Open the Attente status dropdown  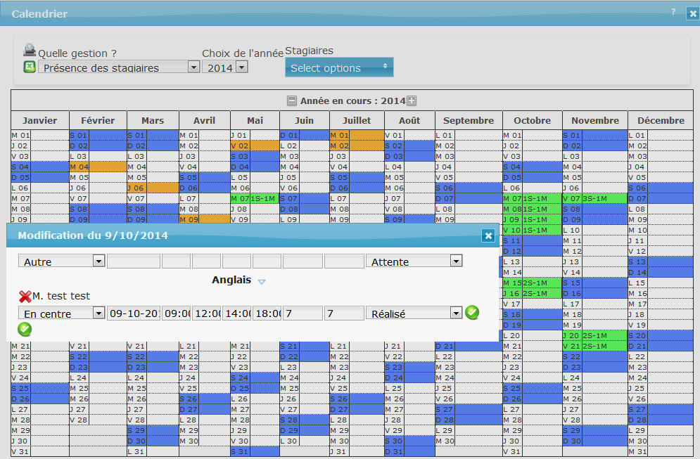pyautogui.click(x=414, y=261)
